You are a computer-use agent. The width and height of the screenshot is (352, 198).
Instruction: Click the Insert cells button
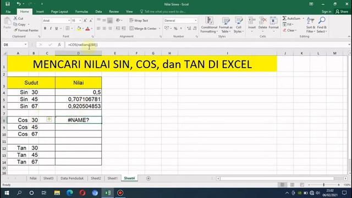(252, 24)
